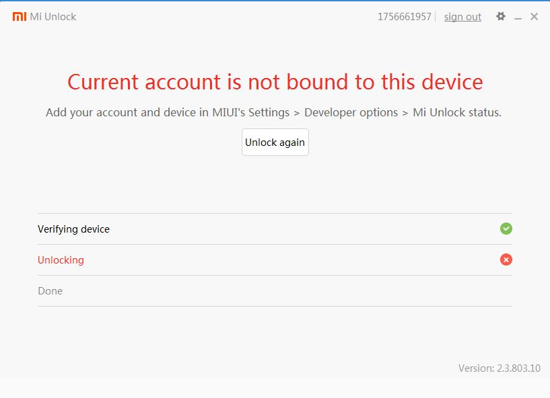This screenshot has height=398, width=550.
Task: Select the Done step label
Action: pyautogui.click(x=50, y=291)
